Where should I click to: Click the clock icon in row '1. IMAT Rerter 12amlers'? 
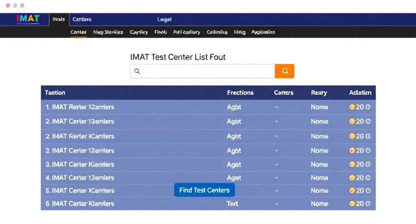tap(368, 107)
